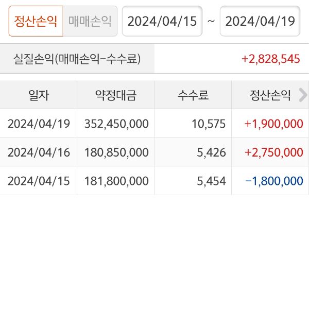Select the 2024/04/15 date row

click(x=39, y=181)
